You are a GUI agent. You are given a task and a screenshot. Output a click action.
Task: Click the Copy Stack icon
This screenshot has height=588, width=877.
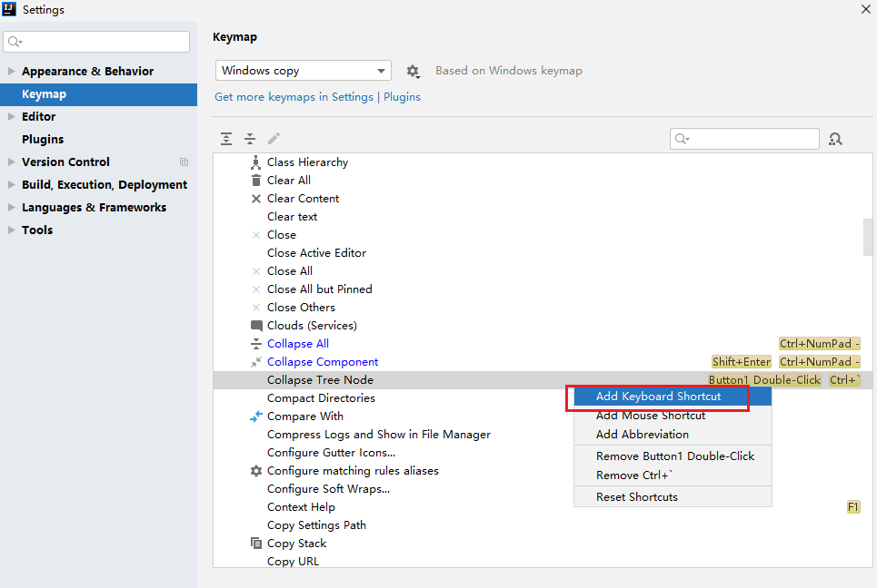(x=256, y=544)
